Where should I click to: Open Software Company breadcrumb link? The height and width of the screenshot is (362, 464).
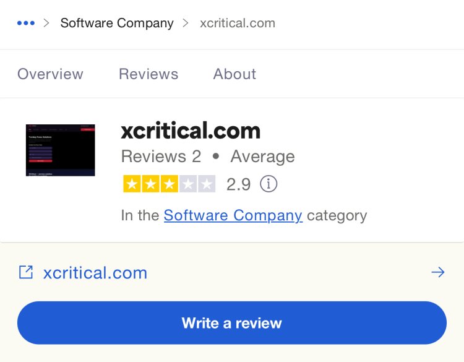117,23
